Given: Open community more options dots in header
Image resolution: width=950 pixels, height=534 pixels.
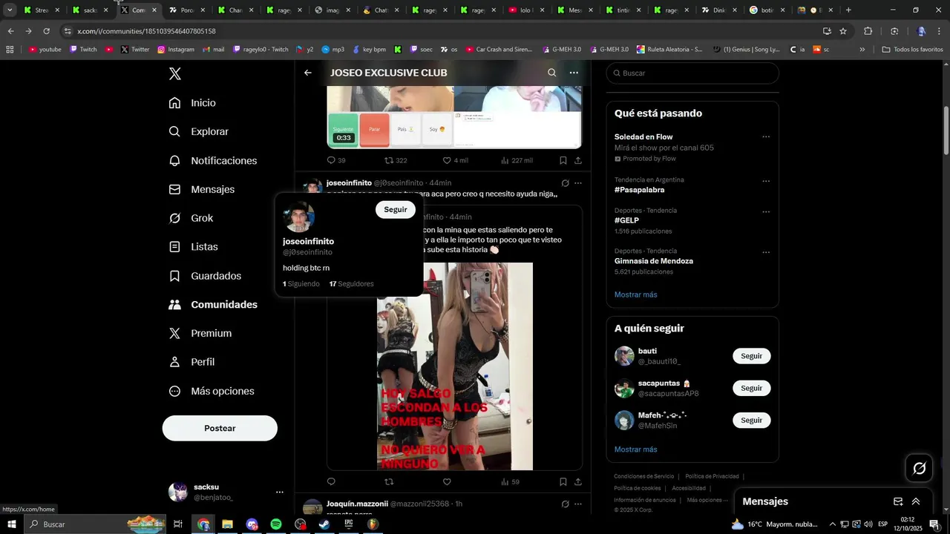Looking at the screenshot, I should coord(574,73).
